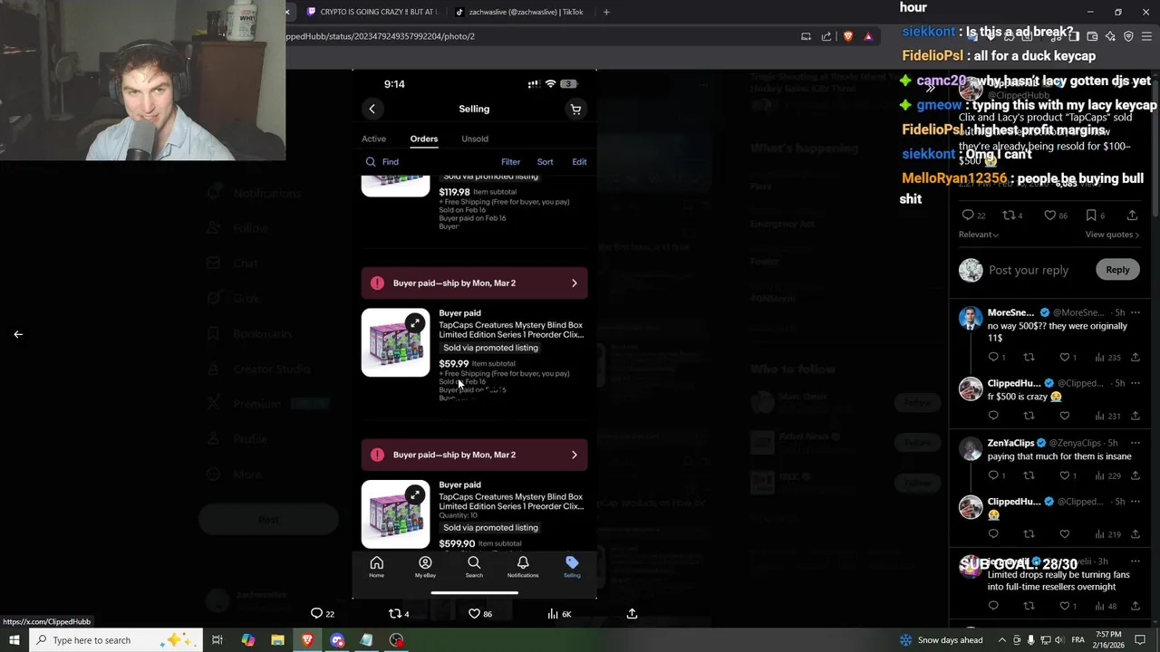This screenshot has height=652, width=1160.
Task: Open the Relevant replies sort dropdown
Action: click(x=979, y=235)
